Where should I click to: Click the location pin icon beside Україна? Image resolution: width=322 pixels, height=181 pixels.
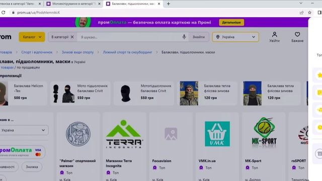(x=218, y=37)
